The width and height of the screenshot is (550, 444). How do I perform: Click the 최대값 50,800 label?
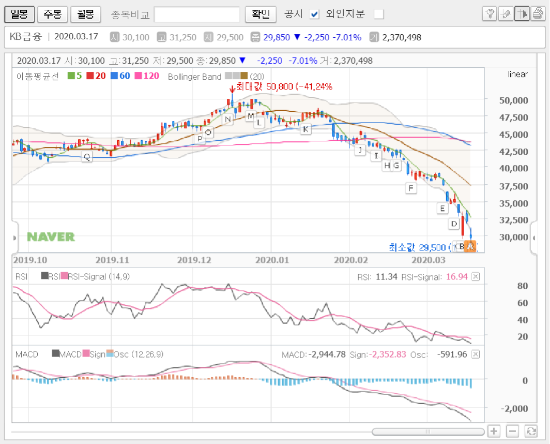[284, 87]
